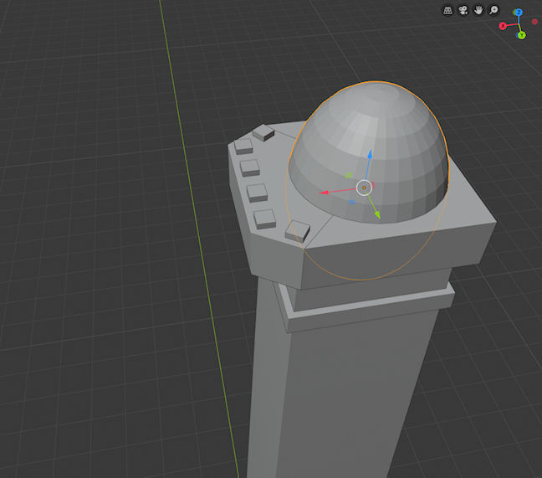Screen dimensions: 542x478
Task: Snap view to red X axis circle
Action: click(x=503, y=26)
